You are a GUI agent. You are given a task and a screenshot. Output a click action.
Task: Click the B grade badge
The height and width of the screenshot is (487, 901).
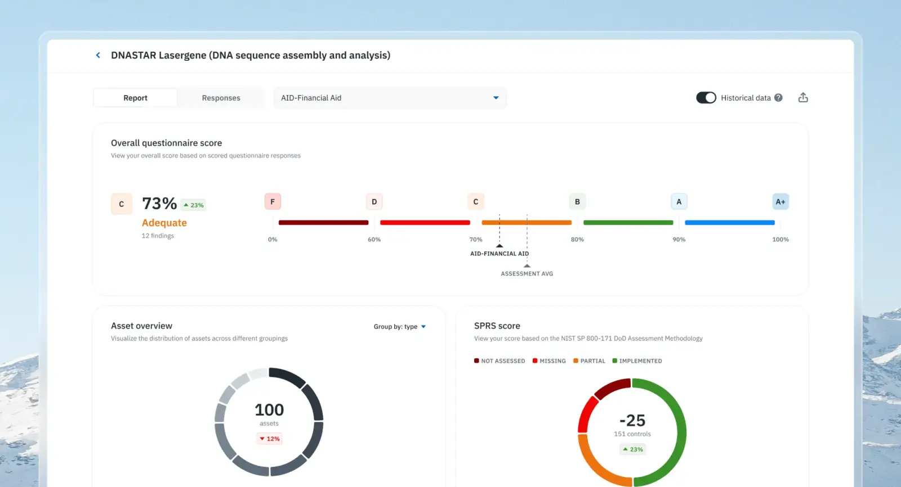(577, 202)
